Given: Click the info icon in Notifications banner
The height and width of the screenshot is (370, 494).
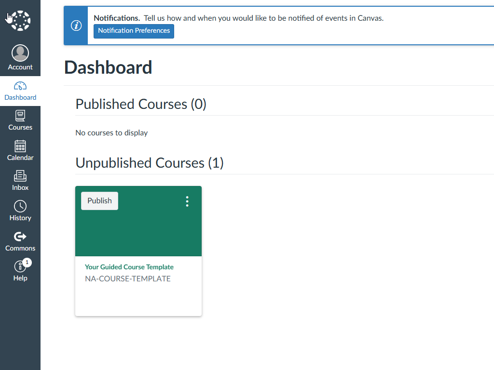Looking at the screenshot, I should [x=76, y=26].
